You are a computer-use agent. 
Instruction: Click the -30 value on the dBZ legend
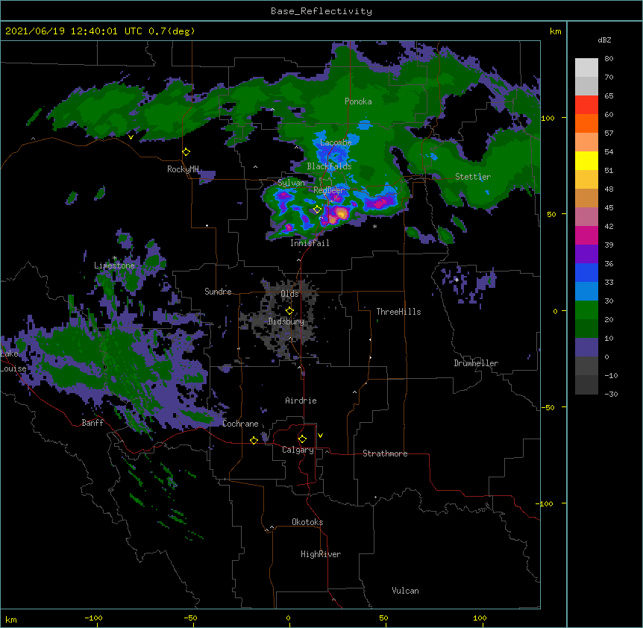click(611, 394)
